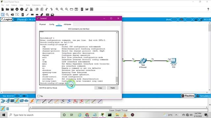Screen dimensions: 211x118
Task: Save the project with floppy disk icon
Action: pyautogui.click(x=12, y=9)
